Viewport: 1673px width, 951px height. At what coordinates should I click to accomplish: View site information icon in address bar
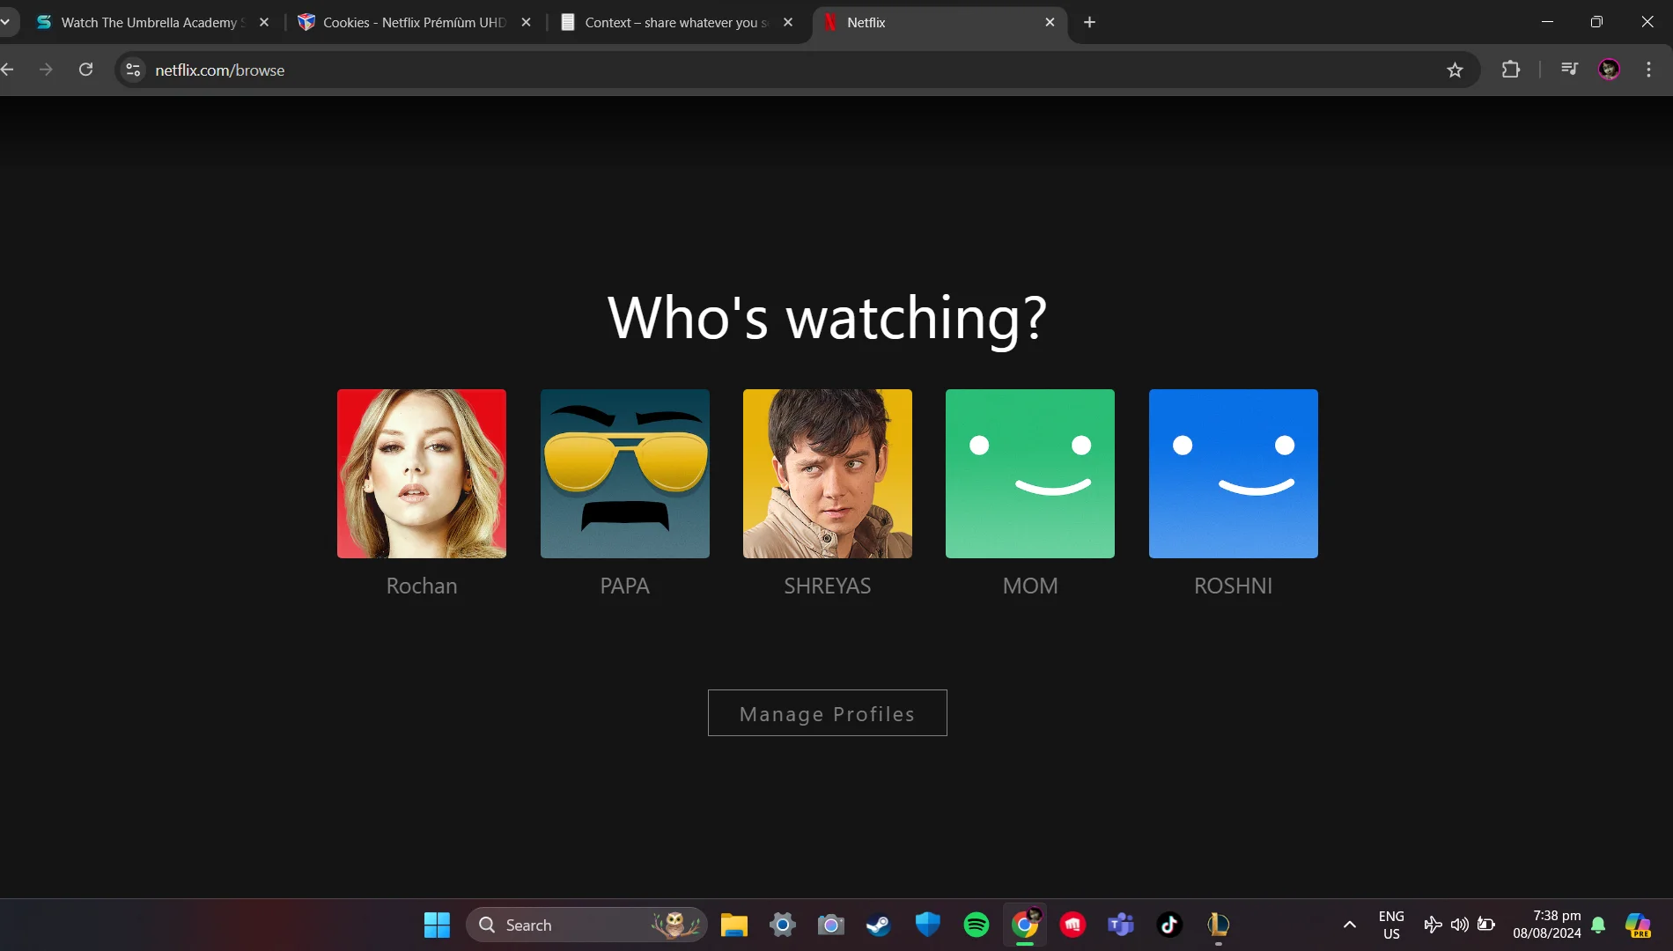[133, 70]
